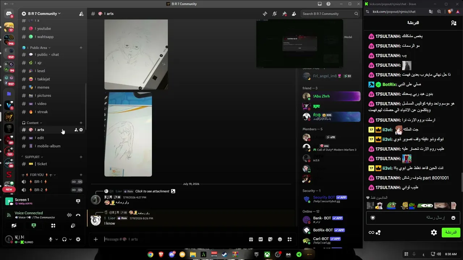
Task: Open soundboard icon in voice panel
Action: click(x=73, y=226)
